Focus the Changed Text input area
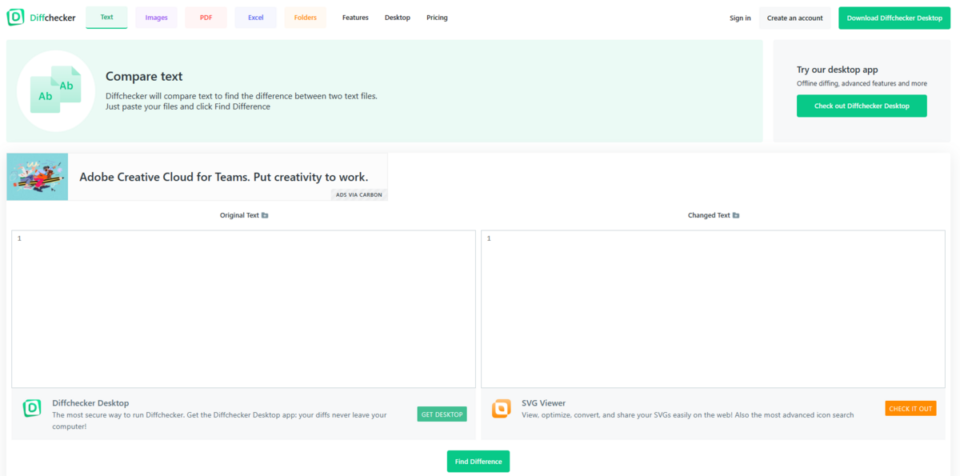The width and height of the screenshot is (960, 476). (x=713, y=309)
